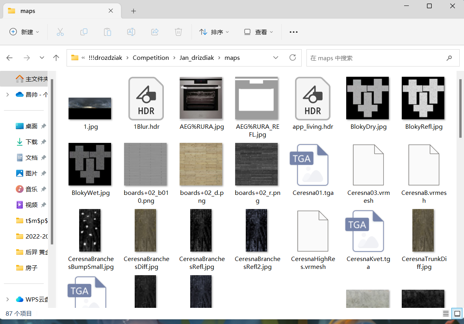Expand the address bar history chevron
The width and height of the screenshot is (464, 324).
(276, 58)
